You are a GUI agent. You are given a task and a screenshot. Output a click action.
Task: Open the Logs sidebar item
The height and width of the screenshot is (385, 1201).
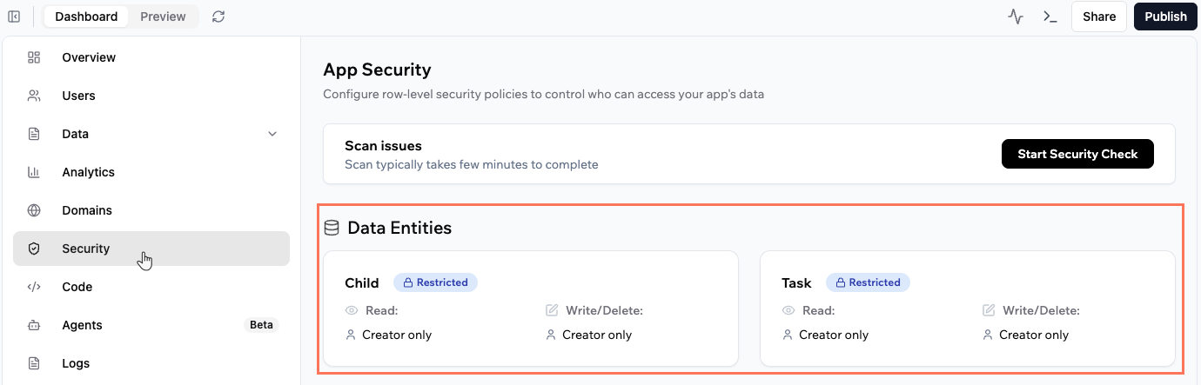point(76,363)
